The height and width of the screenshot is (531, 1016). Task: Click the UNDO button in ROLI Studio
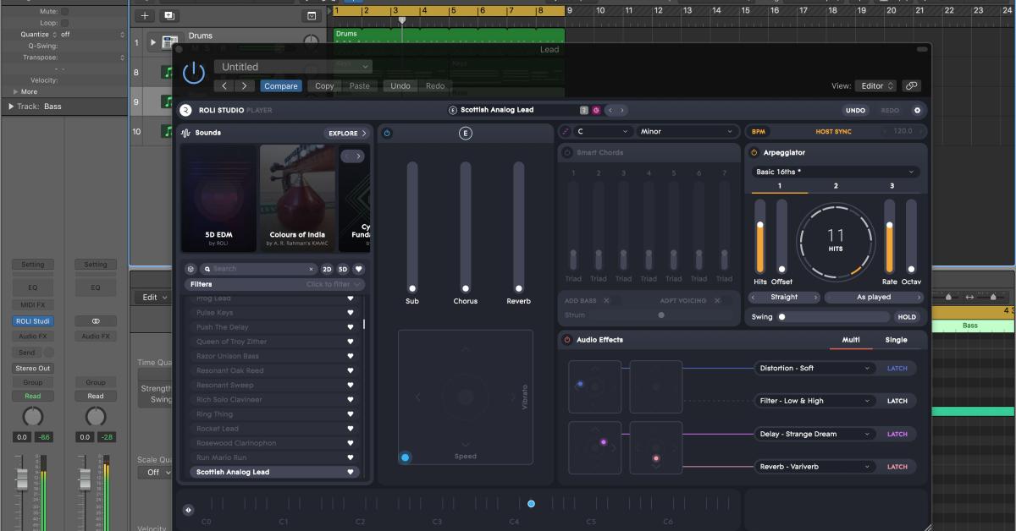[855, 110]
